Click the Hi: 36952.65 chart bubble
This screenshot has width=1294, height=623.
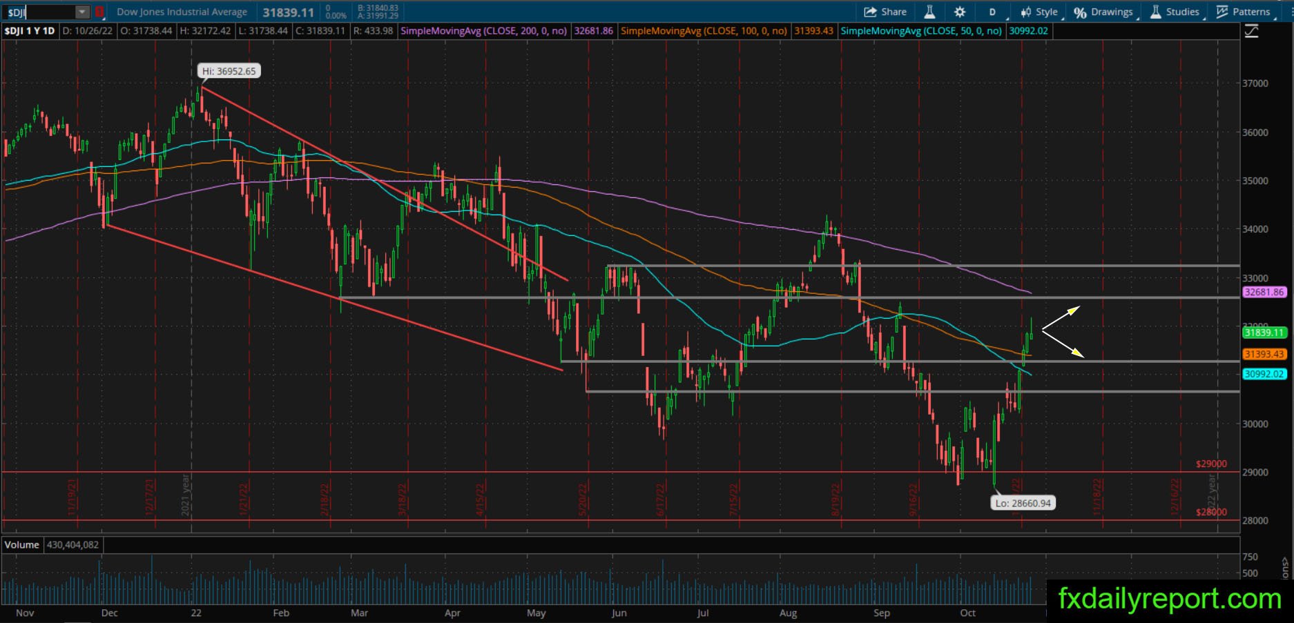pyautogui.click(x=229, y=71)
